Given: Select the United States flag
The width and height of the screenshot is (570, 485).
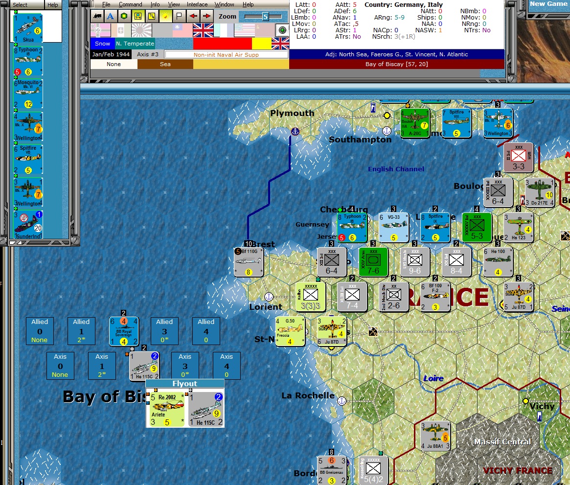Looking at the screenshot, I should [244, 30].
